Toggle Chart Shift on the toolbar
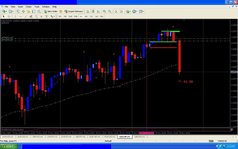Viewport: 238px width, 149px height. [x=121, y=11]
